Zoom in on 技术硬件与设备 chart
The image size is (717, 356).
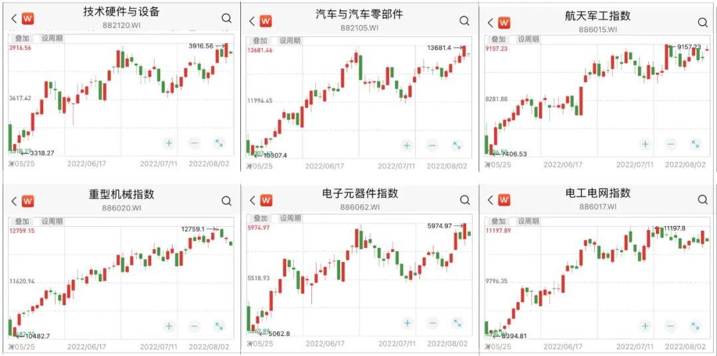169,143
